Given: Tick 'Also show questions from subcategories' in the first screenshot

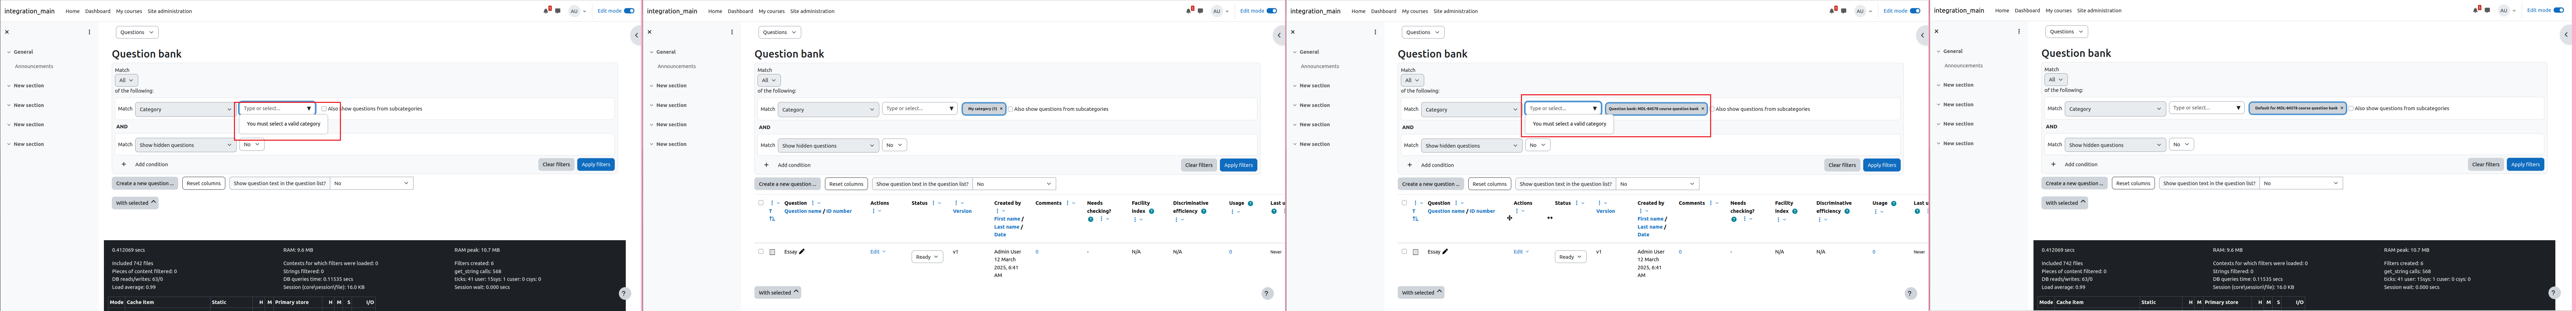Looking at the screenshot, I should pyautogui.click(x=324, y=109).
